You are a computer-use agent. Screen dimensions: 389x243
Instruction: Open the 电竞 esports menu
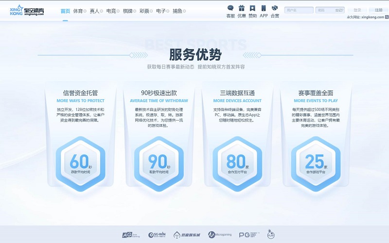(x=111, y=11)
